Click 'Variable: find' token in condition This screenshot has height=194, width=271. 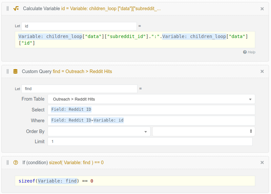tap(57, 181)
